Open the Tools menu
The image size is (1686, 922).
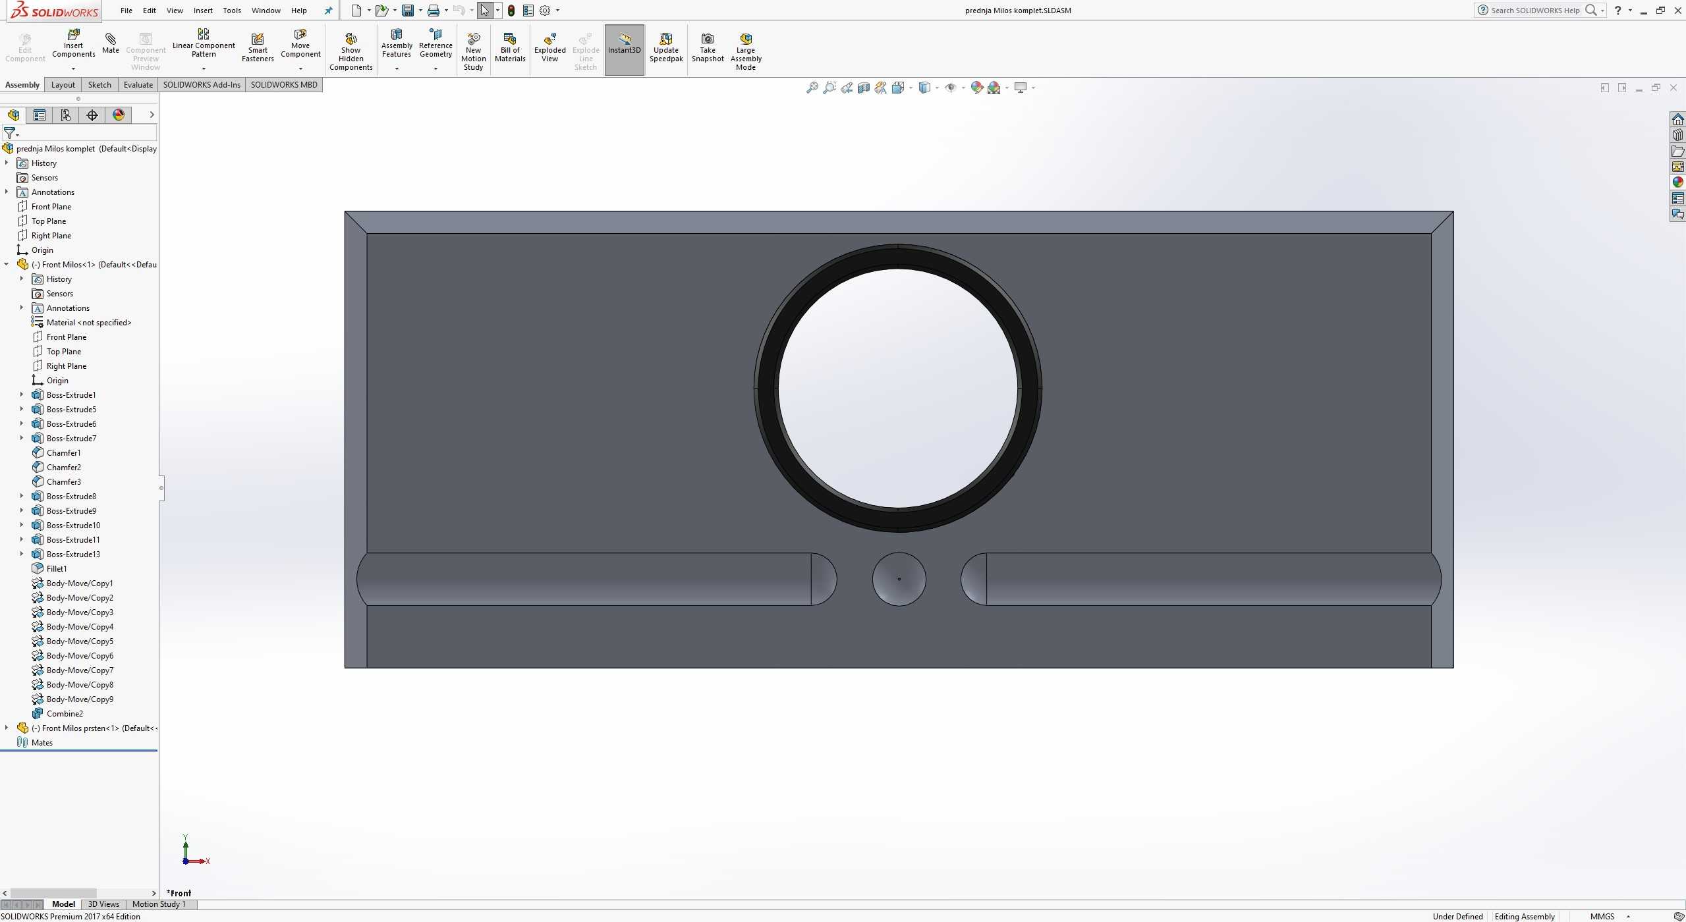tap(231, 11)
